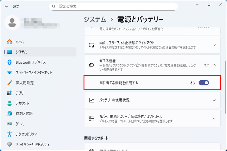
Task: Open 個人用設定 page
Action: point(25,83)
